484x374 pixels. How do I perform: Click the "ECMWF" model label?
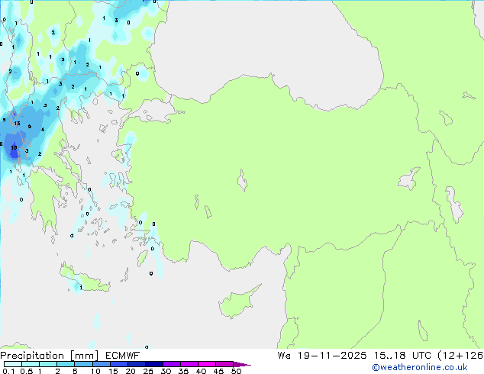coord(123,356)
